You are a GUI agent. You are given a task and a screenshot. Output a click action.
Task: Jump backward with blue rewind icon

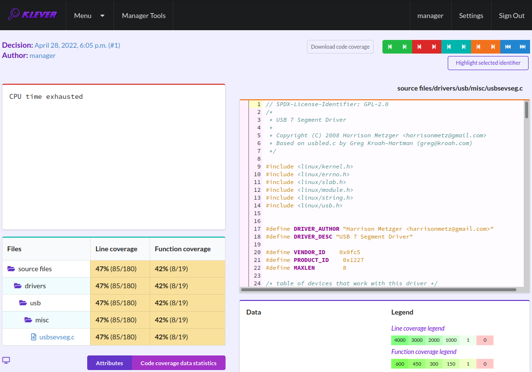tap(508, 47)
